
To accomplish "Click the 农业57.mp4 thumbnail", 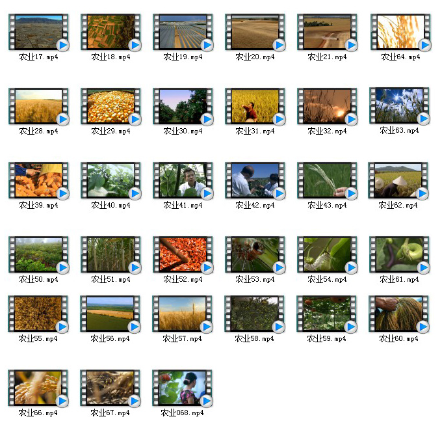I will (x=183, y=314).
